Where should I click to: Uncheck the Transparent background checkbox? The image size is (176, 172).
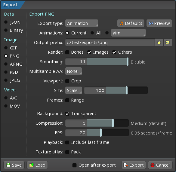[x=67, y=114]
